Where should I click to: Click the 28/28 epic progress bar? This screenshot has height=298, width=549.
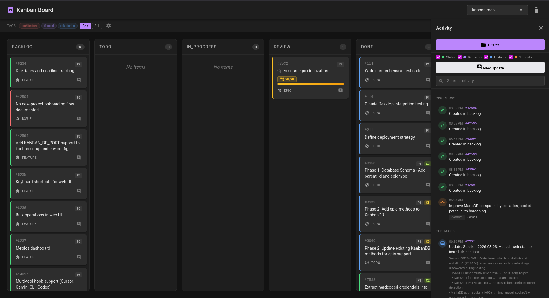coord(287,79)
